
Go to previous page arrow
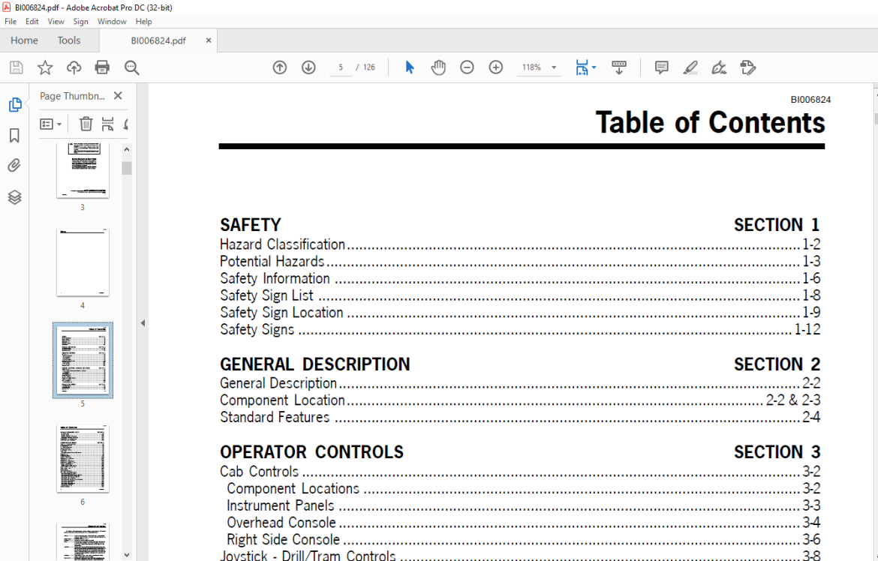pyautogui.click(x=279, y=67)
